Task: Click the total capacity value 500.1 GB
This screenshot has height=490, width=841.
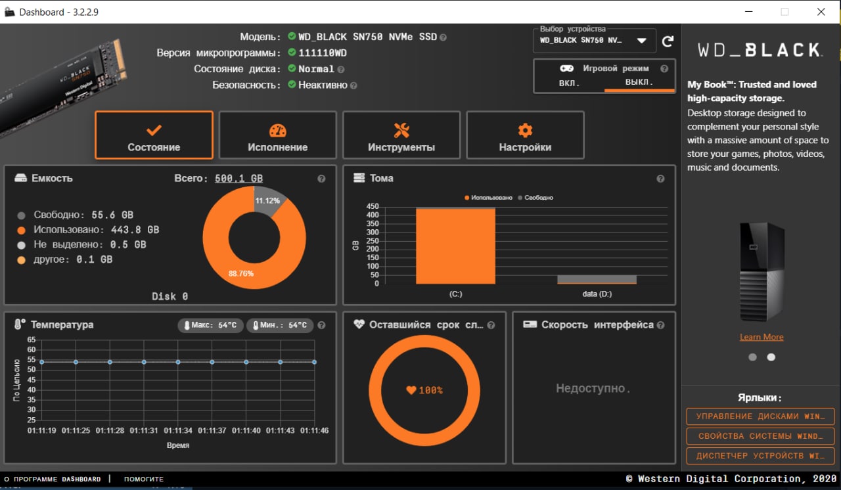Action: point(239,179)
